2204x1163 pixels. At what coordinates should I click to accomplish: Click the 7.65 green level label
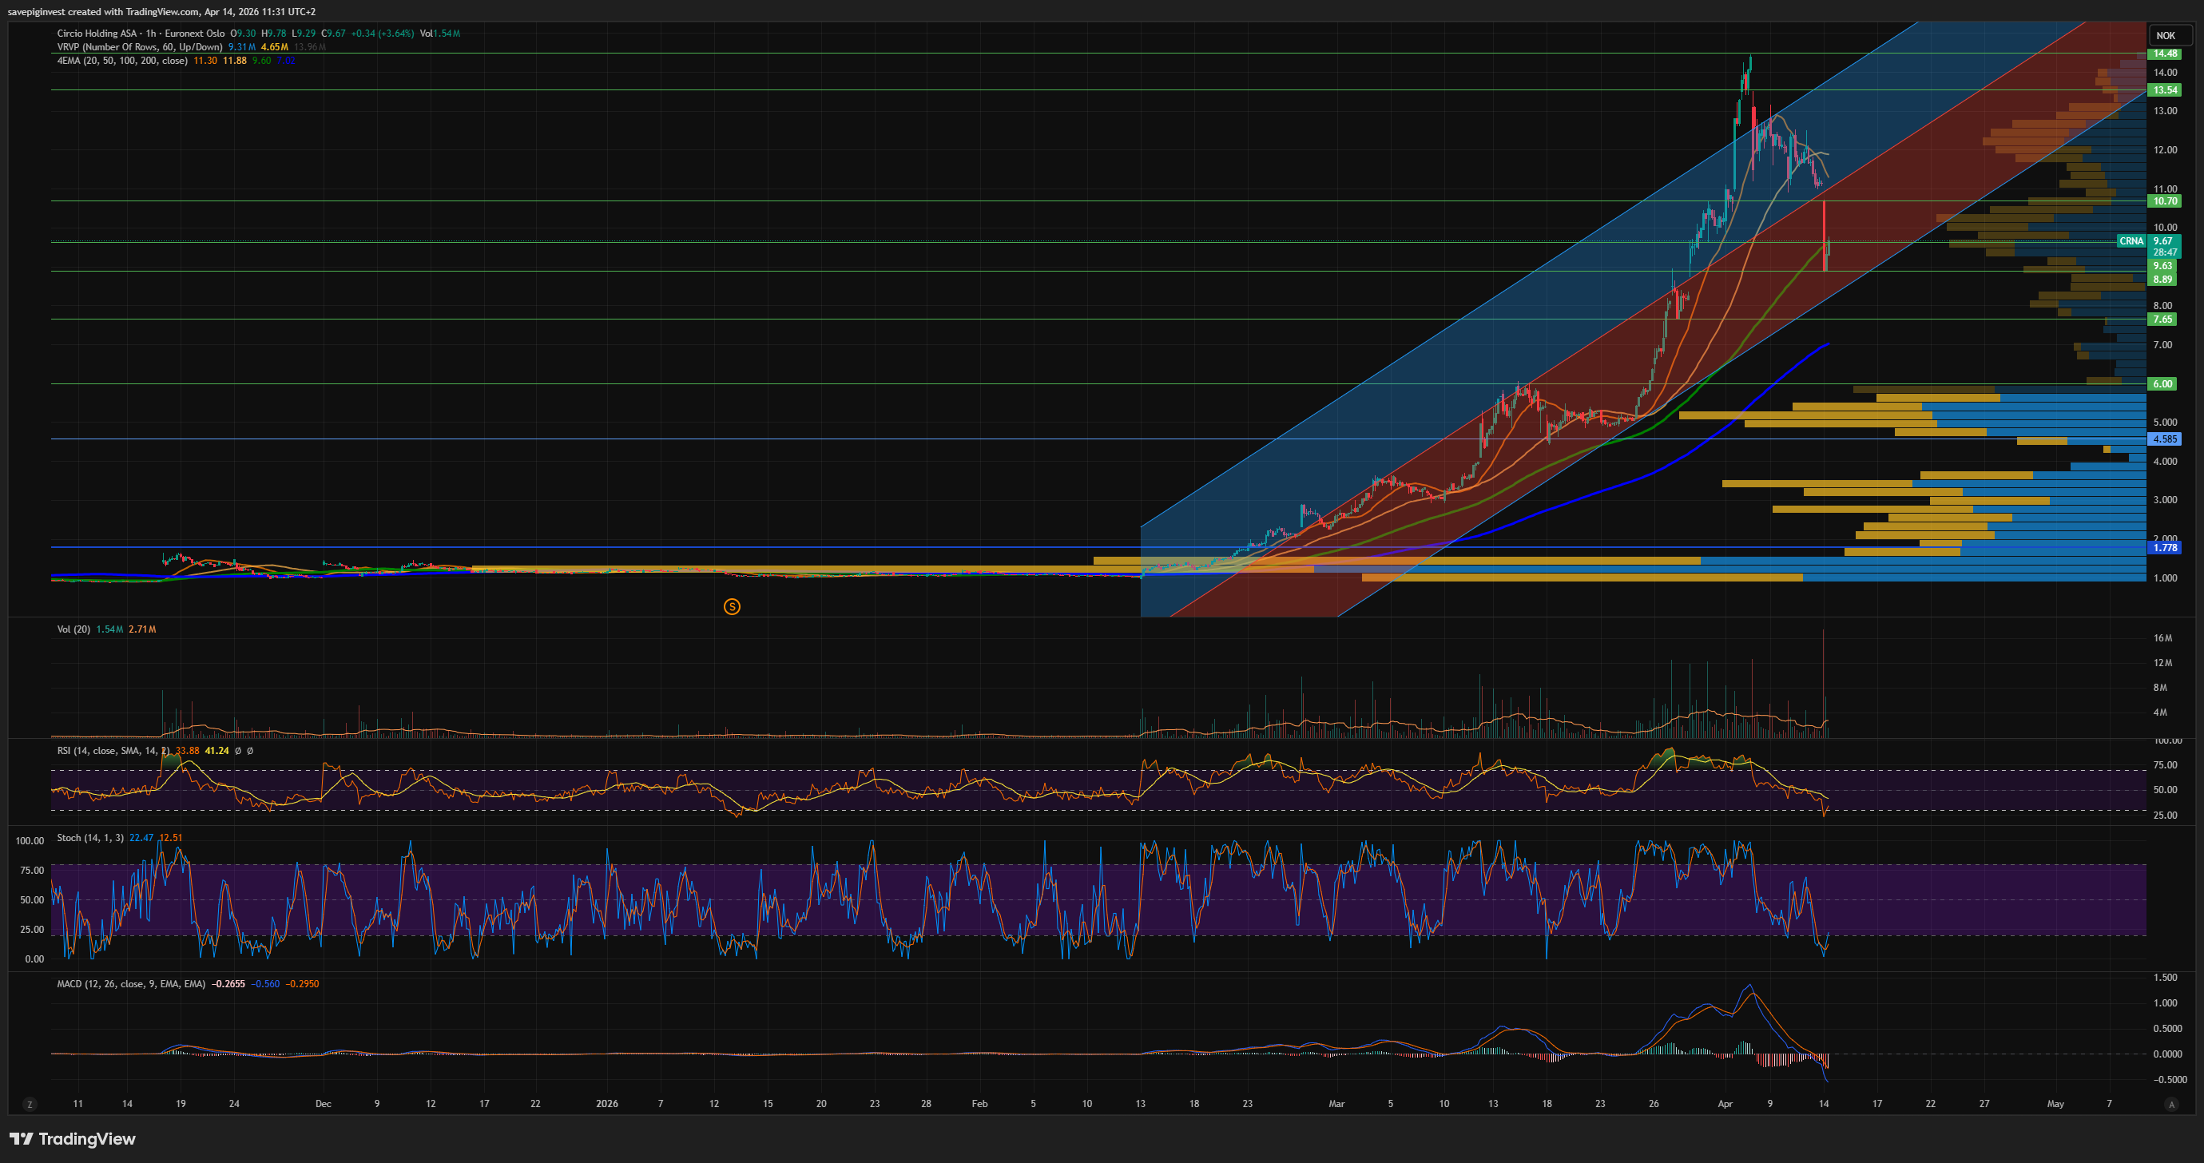coord(2163,320)
